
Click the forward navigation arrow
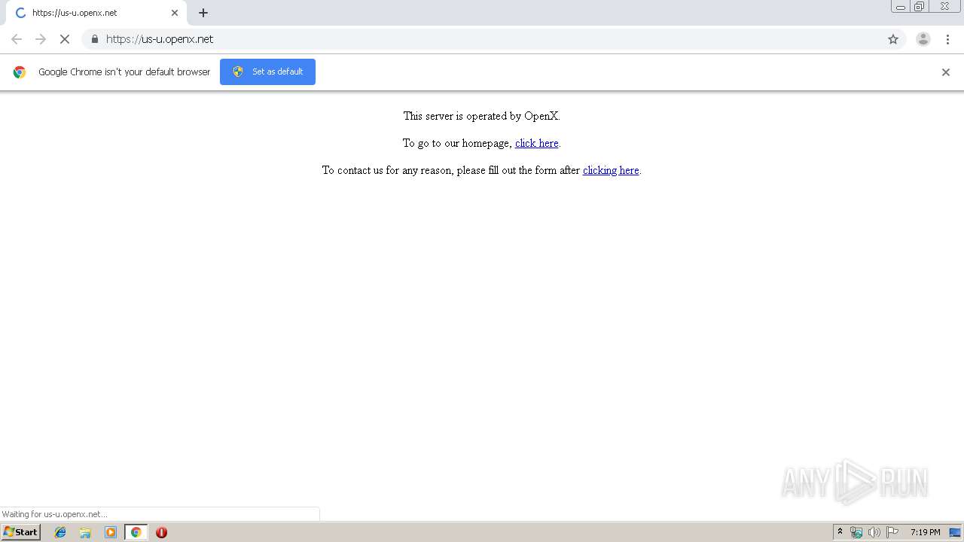[x=41, y=39]
